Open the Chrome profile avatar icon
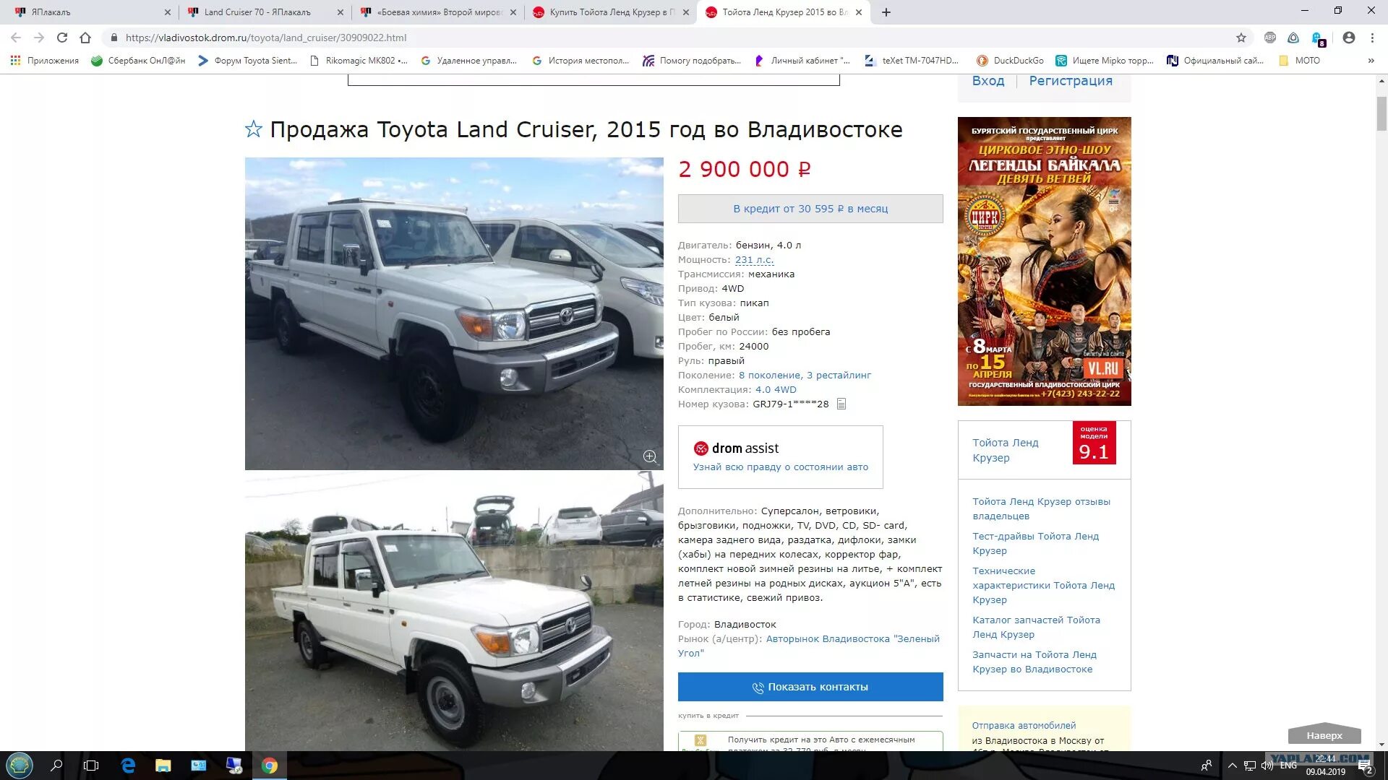This screenshot has height=780, width=1388. click(x=1348, y=38)
